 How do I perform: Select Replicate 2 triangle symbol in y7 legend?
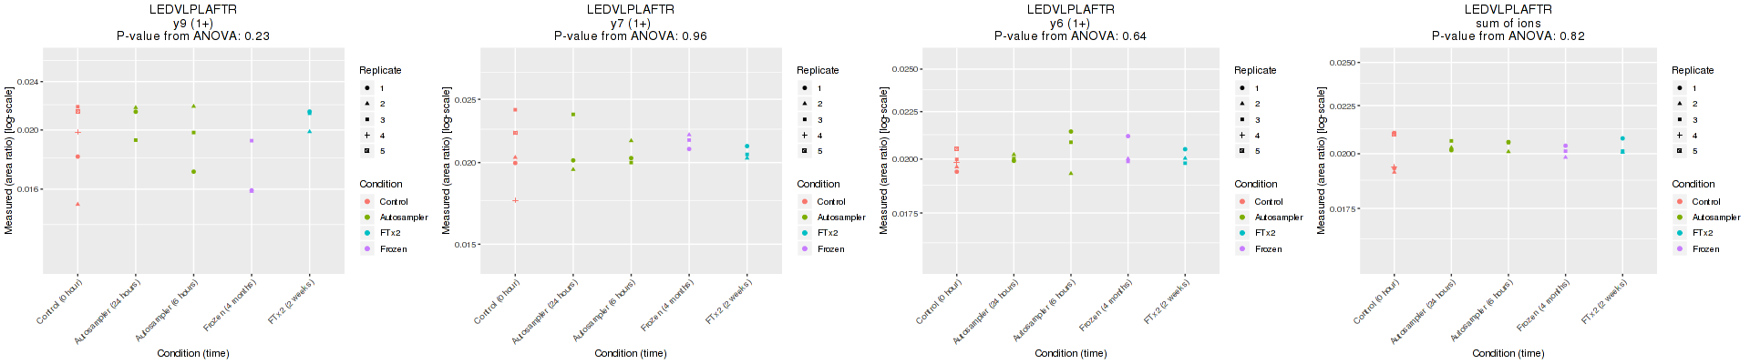click(805, 104)
